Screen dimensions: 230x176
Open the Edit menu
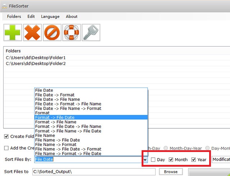31,16
